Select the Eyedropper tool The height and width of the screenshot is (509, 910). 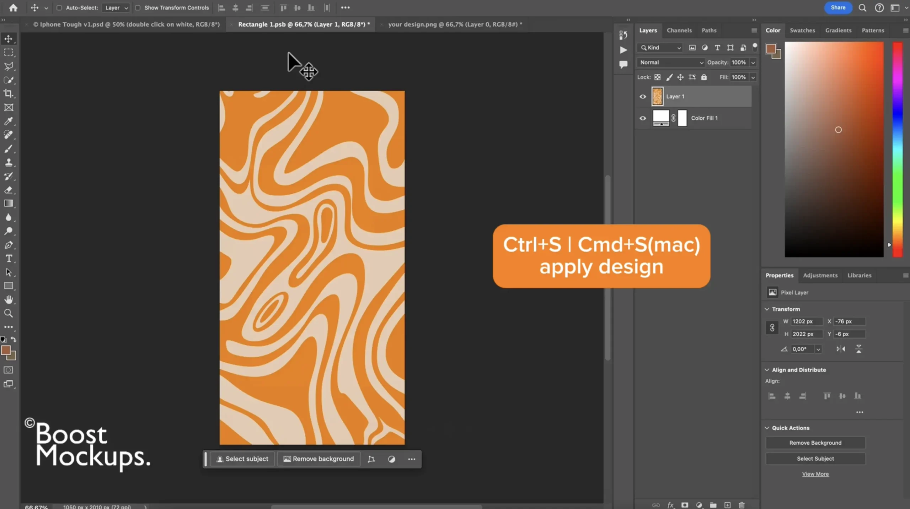tap(9, 121)
